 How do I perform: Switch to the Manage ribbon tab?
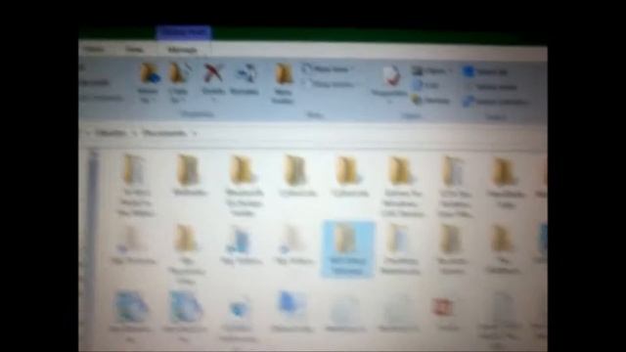click(x=183, y=50)
